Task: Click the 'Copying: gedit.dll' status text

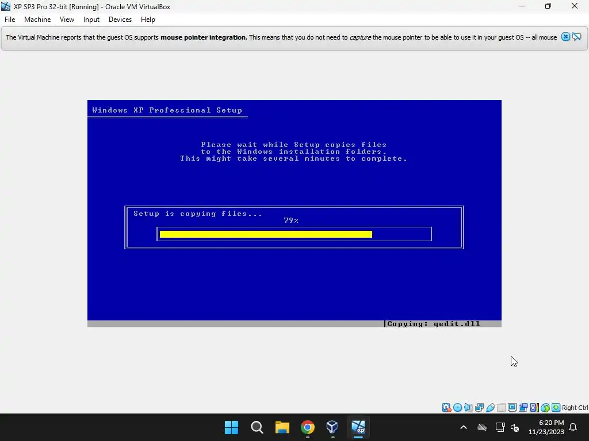Action: [434, 324]
